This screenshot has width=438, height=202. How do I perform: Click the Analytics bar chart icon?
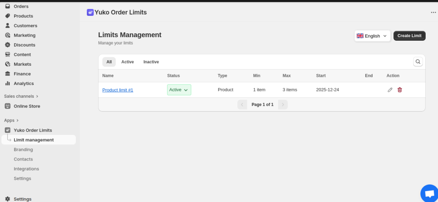pos(8,83)
